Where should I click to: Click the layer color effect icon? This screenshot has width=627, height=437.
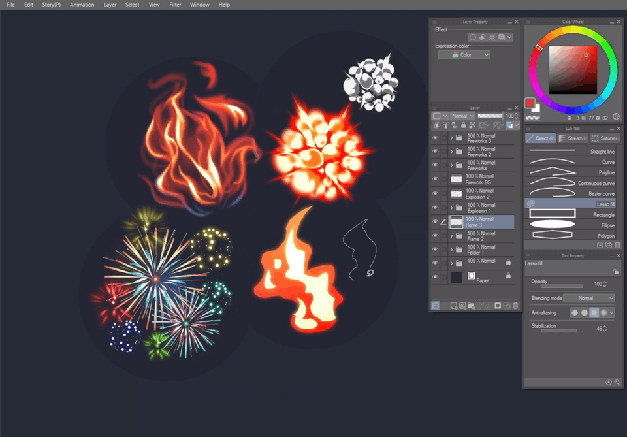point(502,37)
